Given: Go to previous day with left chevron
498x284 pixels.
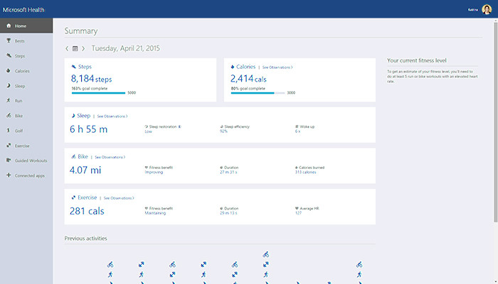Looking at the screenshot, I should click(67, 48).
